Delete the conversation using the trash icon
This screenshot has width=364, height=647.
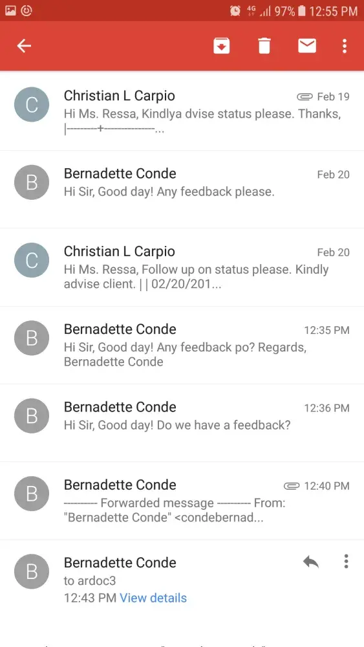coord(264,46)
